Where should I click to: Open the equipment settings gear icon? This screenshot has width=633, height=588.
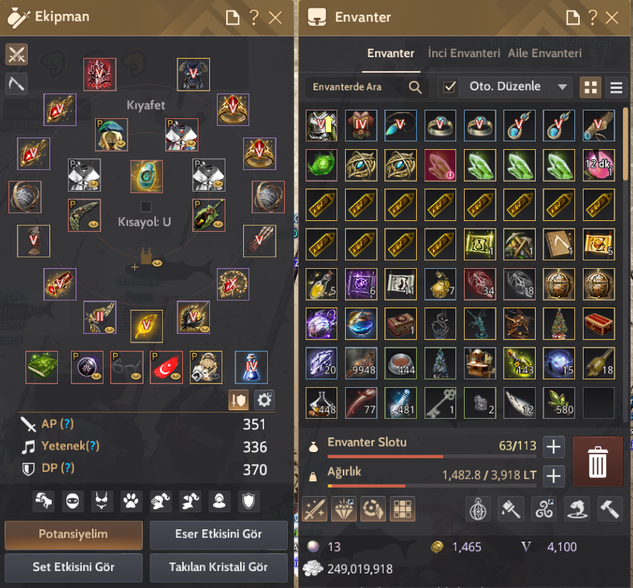click(x=265, y=400)
